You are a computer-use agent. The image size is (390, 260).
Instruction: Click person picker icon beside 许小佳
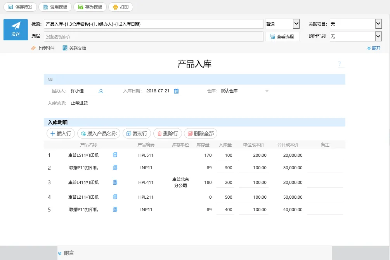pyautogui.click(x=101, y=91)
